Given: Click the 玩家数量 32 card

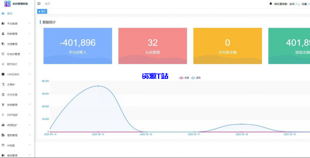Looking at the screenshot, I should 153,46.
